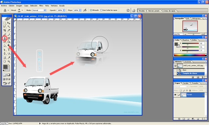Image resolution: width=209 pixels, height=125 pixels.
Task: Select the Eraser tool
Action: point(5,42)
